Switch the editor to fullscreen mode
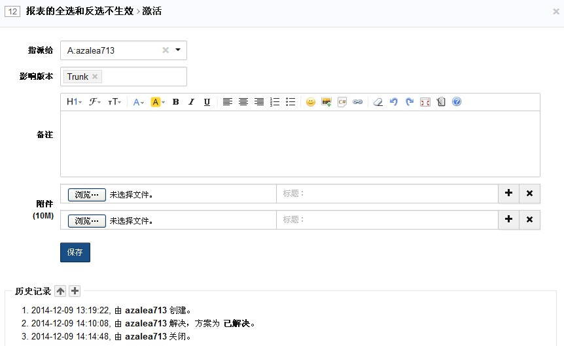564x346 pixels. 425,102
